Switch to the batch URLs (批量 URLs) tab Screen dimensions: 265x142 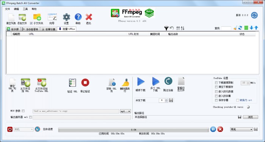pyautogui.click(x=67, y=29)
